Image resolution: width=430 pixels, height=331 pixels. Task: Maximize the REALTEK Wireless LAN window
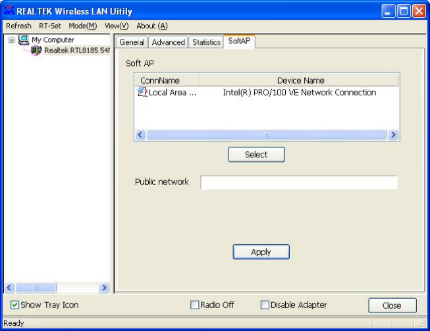tap(404, 11)
